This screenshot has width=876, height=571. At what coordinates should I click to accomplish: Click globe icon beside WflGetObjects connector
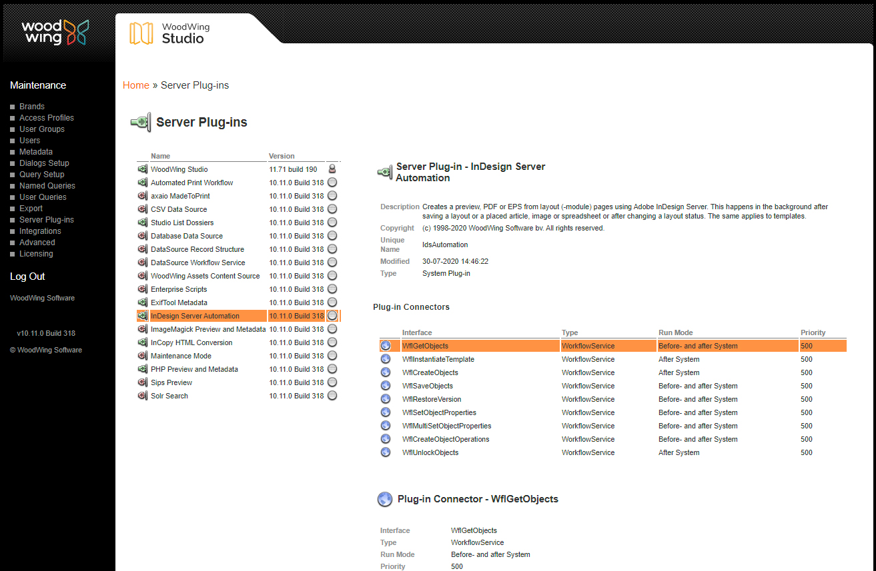386,346
